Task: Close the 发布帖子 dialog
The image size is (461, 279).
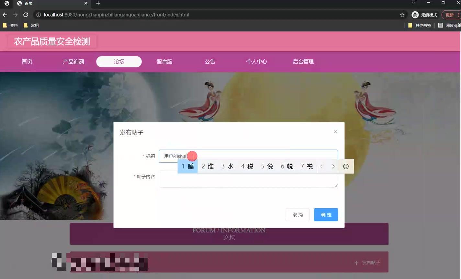Action: coord(336,131)
